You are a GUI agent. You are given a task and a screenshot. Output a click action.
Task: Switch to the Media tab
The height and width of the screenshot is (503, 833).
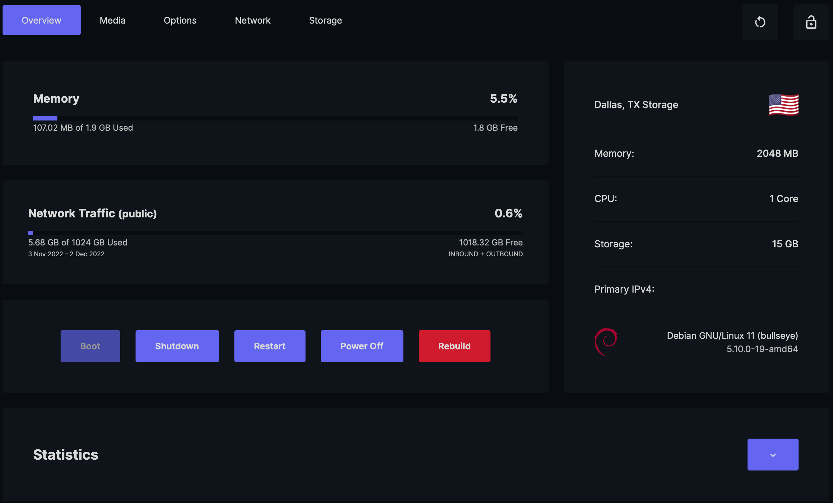(112, 20)
